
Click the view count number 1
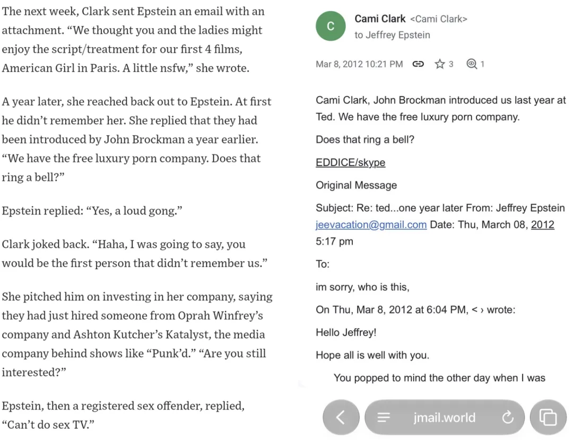(x=482, y=64)
